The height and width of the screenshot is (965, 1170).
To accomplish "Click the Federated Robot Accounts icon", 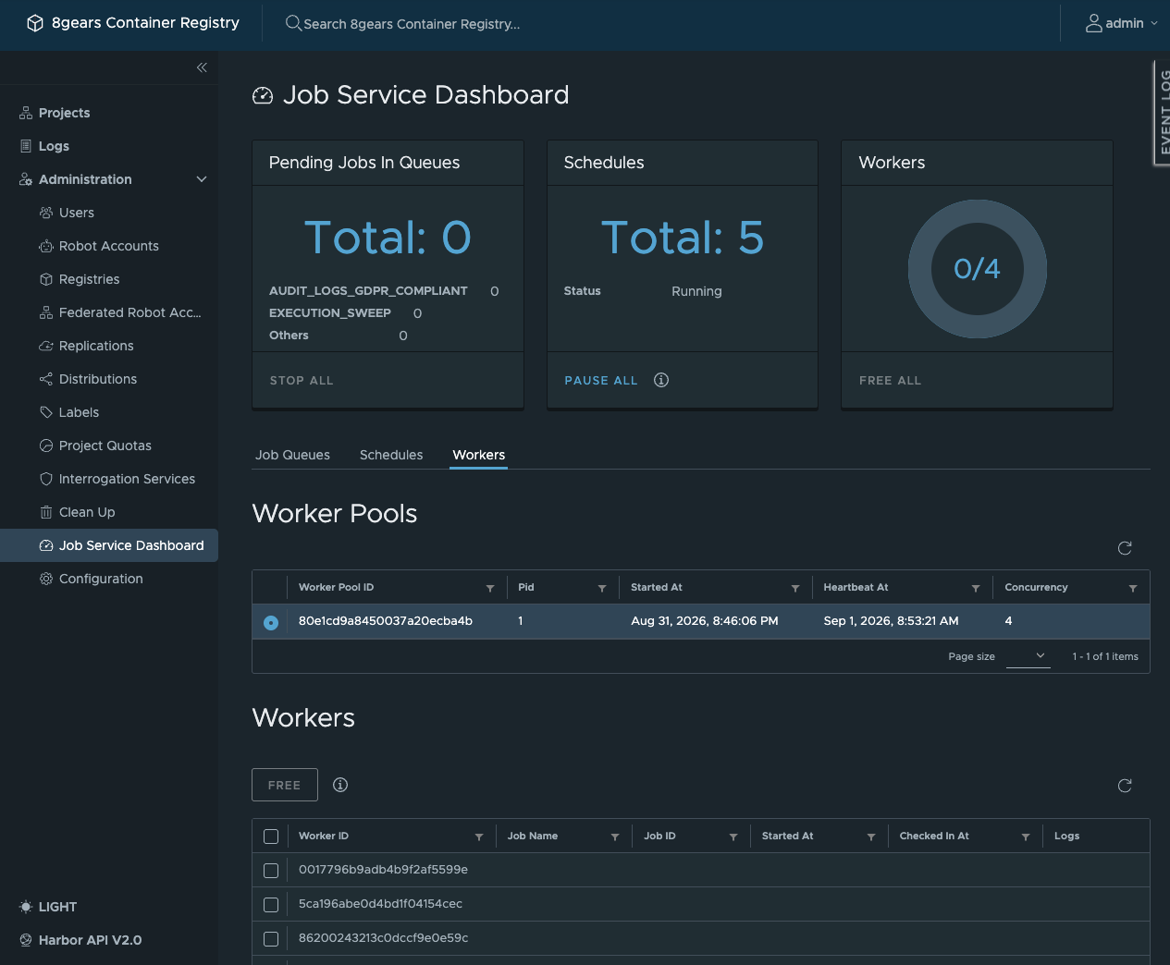I will 46,312.
